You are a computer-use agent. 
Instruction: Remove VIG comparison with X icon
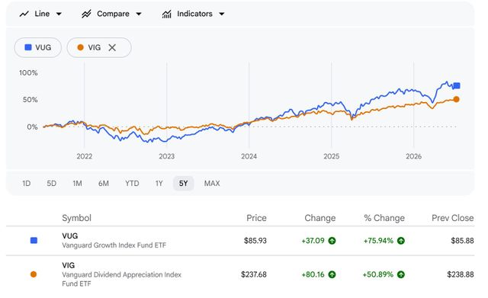click(112, 47)
